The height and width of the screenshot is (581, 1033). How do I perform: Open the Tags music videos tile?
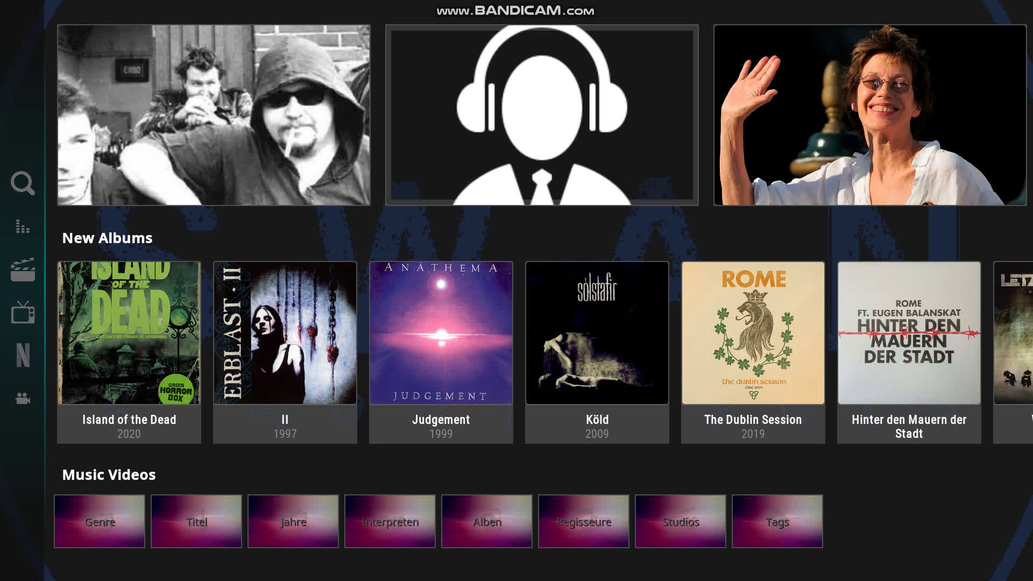(x=777, y=521)
